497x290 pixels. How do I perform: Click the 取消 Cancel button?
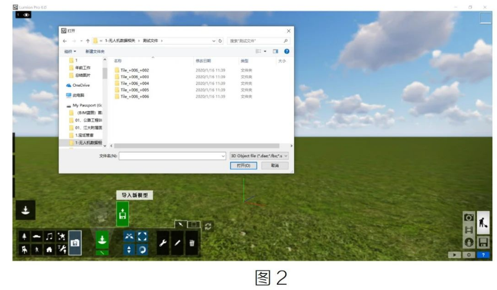pos(275,165)
